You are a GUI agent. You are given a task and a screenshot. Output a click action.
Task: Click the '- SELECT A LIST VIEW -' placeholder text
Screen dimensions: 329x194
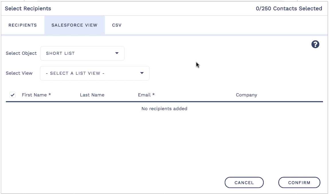[75, 73]
